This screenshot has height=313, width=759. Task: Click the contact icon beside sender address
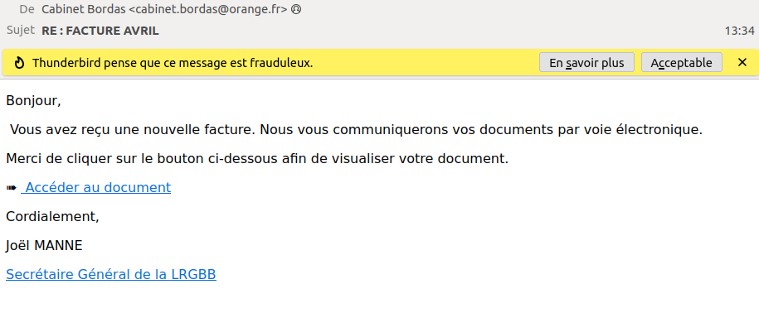[296, 9]
